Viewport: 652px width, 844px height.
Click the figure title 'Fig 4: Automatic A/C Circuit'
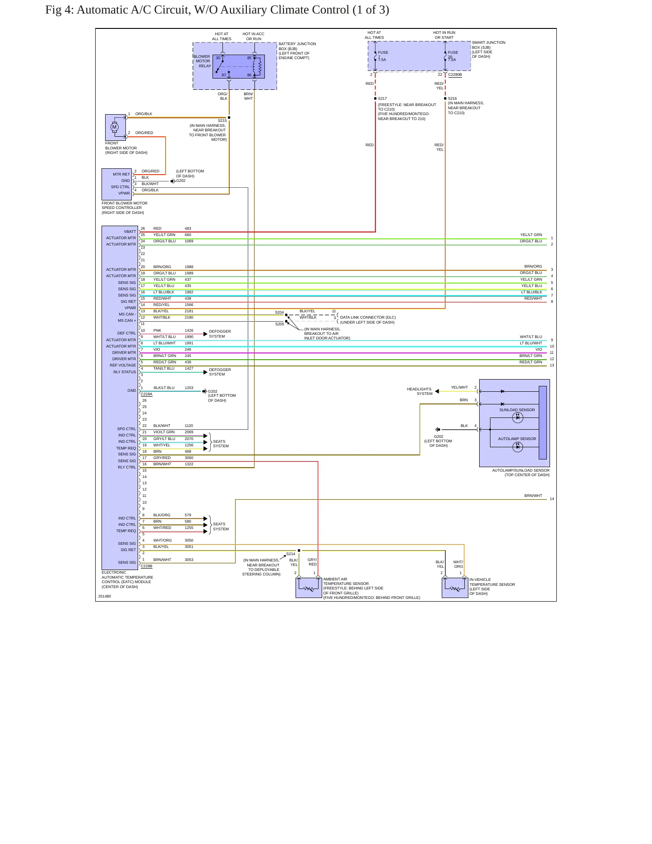click(x=217, y=10)
